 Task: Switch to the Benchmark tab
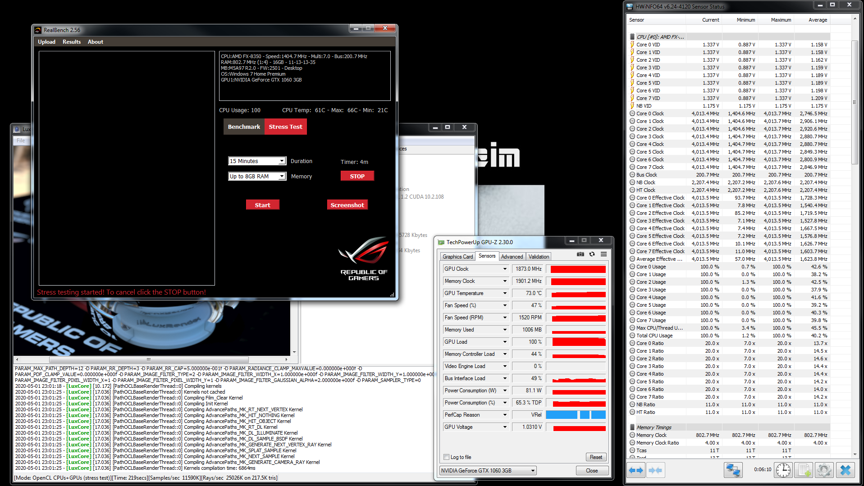pyautogui.click(x=244, y=127)
